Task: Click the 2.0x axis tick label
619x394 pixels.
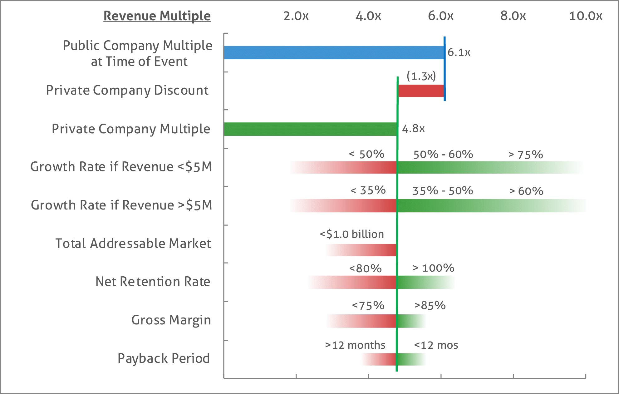Action: click(x=295, y=15)
